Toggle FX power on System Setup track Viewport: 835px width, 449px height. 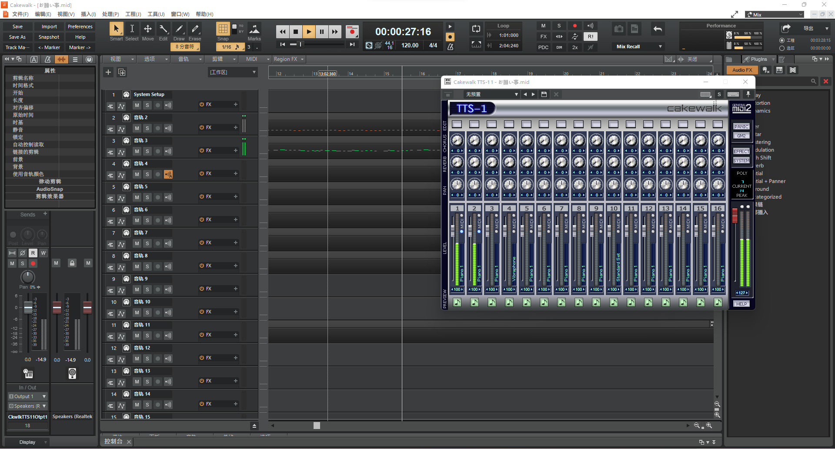pyautogui.click(x=202, y=104)
